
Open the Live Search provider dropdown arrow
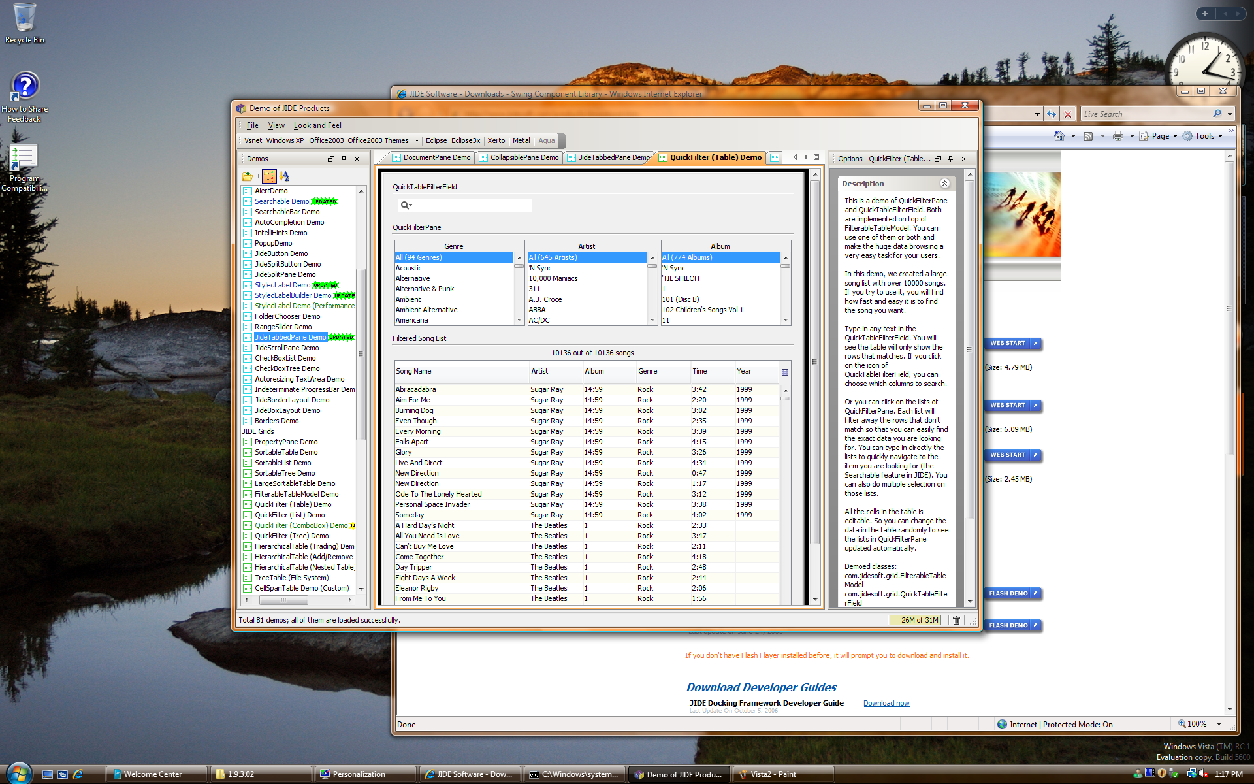pyautogui.click(x=1230, y=114)
